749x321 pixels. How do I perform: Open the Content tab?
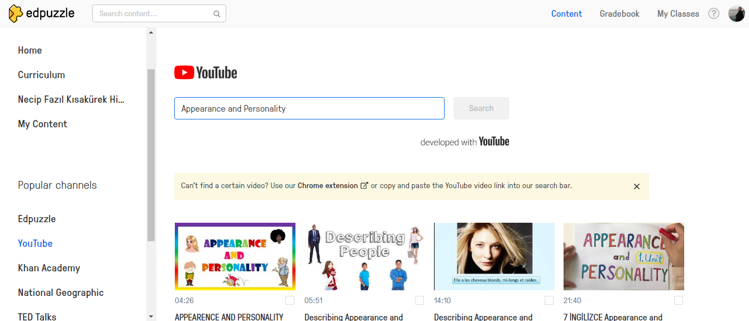(566, 14)
